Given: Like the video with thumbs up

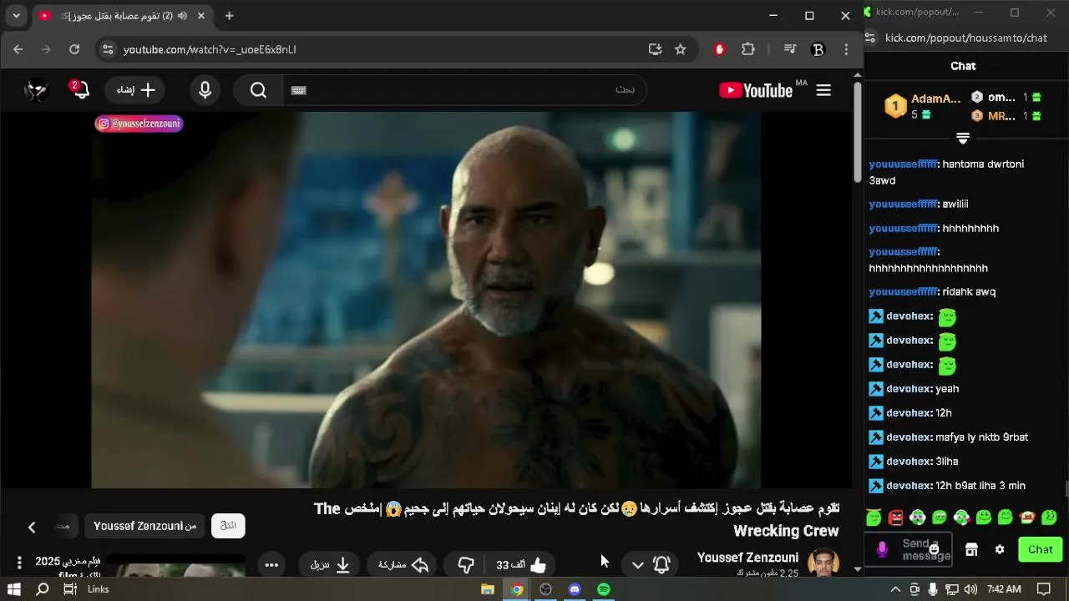Looking at the screenshot, I should click(522, 565).
